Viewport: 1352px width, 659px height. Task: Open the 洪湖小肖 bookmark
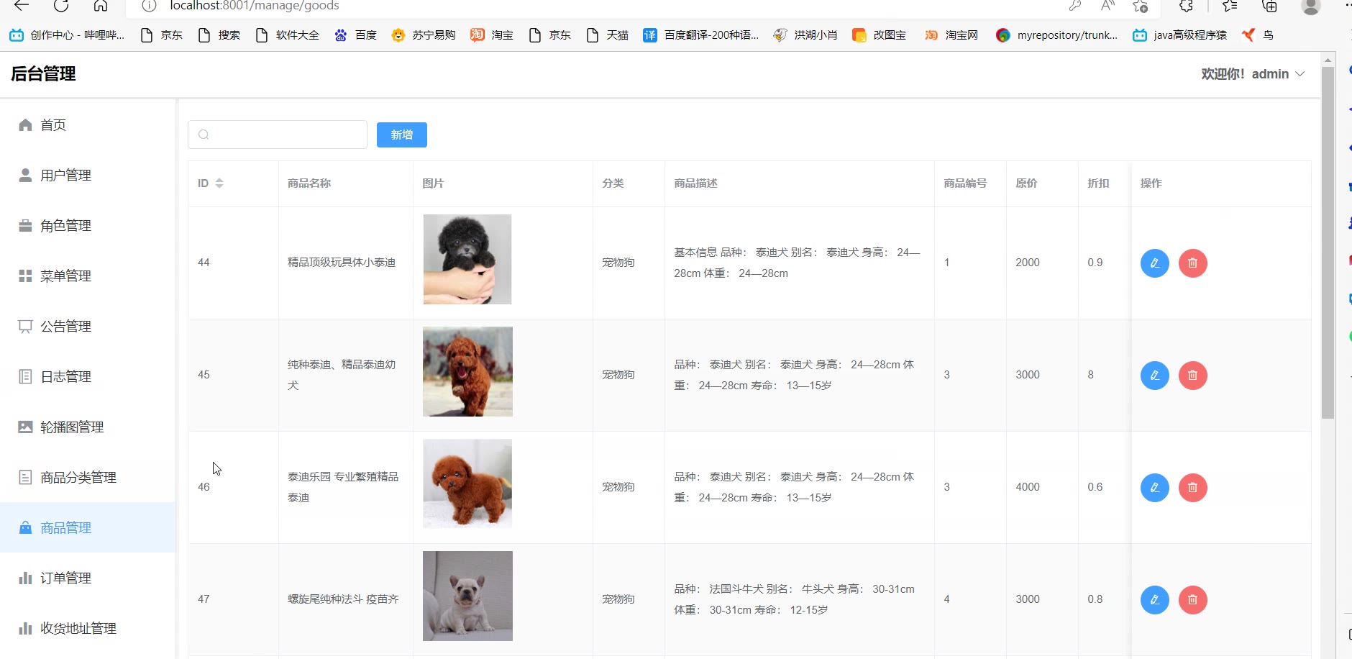click(x=805, y=35)
